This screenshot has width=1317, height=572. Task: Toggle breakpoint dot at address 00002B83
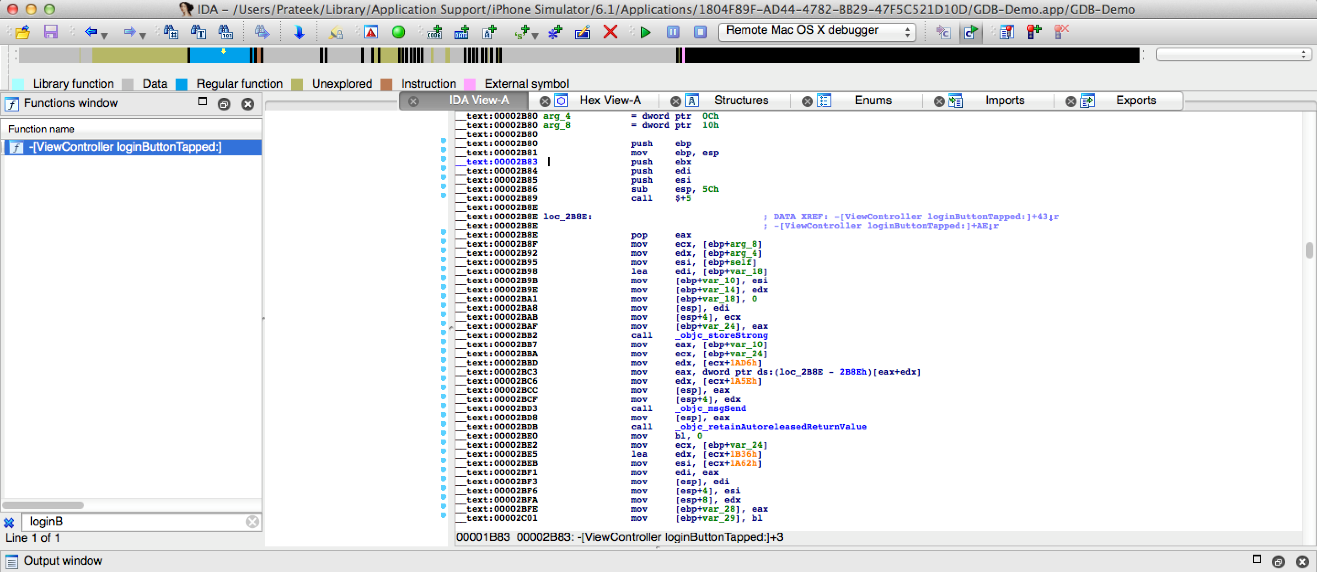point(443,159)
